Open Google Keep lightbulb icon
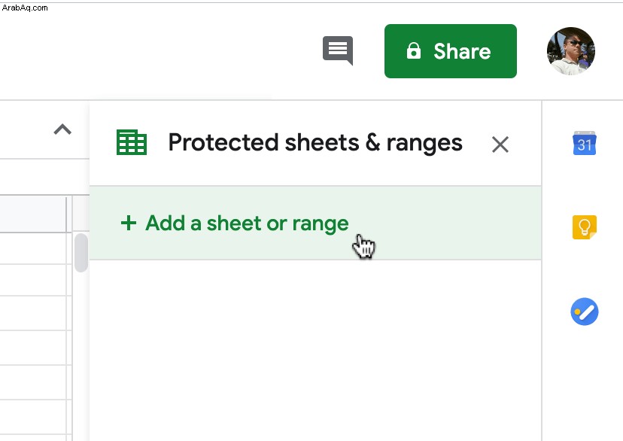623x441 pixels. (584, 227)
